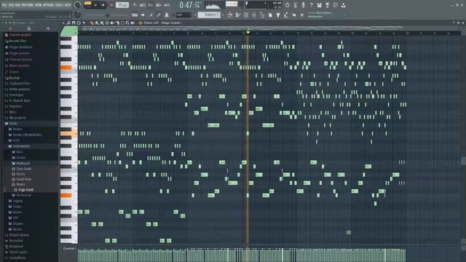Screen dimensions: 466x262
Task: Select the Draw pencil tool in piano roll
Action: 92,23
